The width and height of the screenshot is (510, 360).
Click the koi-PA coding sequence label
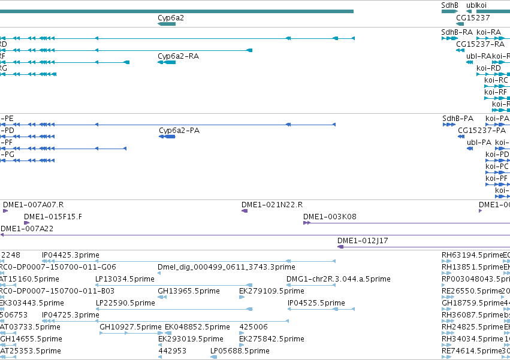pyautogui.click(x=497, y=119)
